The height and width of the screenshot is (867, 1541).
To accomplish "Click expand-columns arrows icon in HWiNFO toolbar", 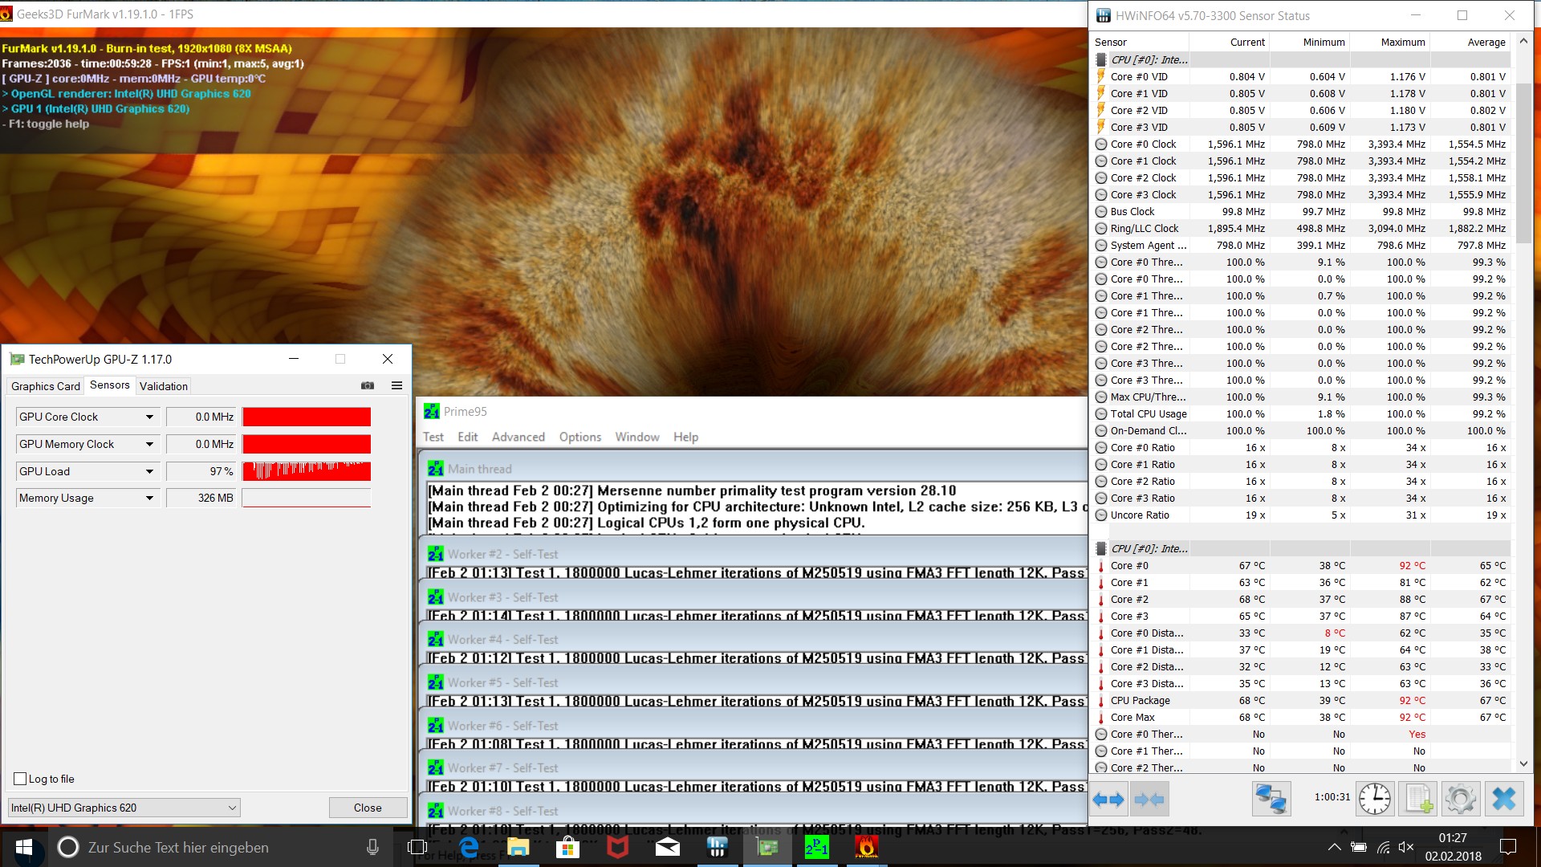I will point(1108,800).
